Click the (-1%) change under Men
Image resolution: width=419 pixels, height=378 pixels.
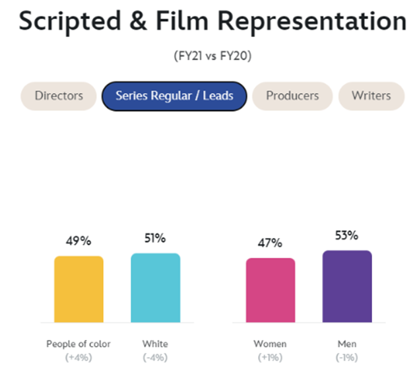coord(347,358)
